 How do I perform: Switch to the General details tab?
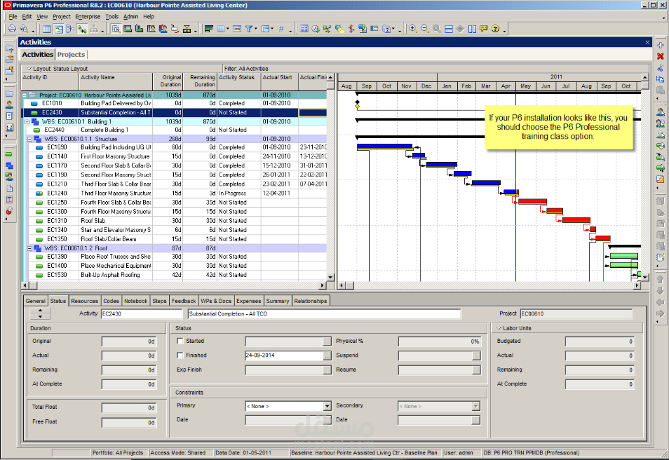point(35,301)
